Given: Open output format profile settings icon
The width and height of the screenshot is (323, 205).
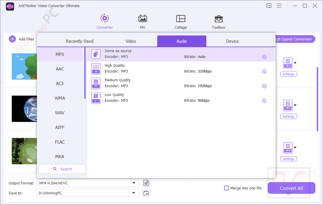Looking at the screenshot, I should pyautogui.click(x=146, y=183).
